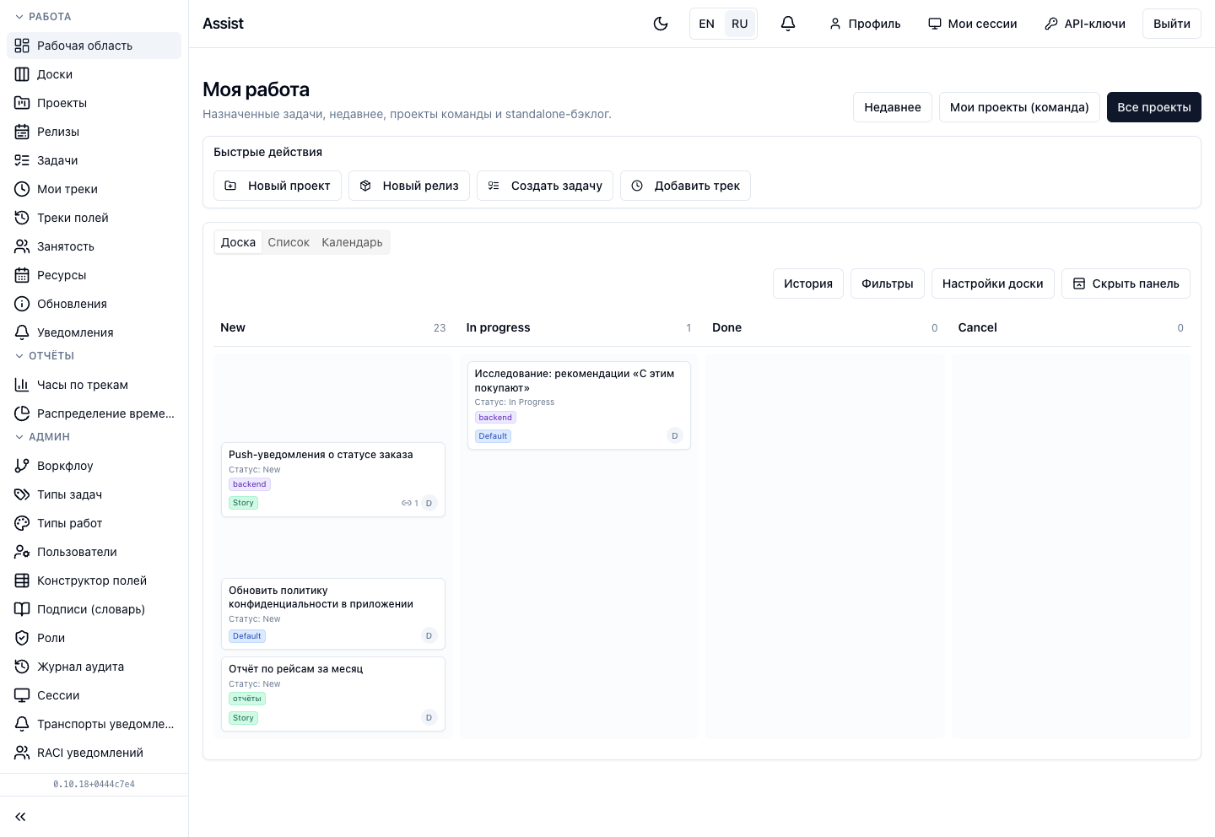Open the Отчёт по рейсам за месяц card

[333, 694]
